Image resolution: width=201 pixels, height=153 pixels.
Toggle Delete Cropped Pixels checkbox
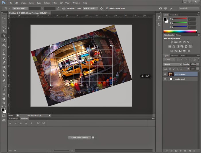107,8
